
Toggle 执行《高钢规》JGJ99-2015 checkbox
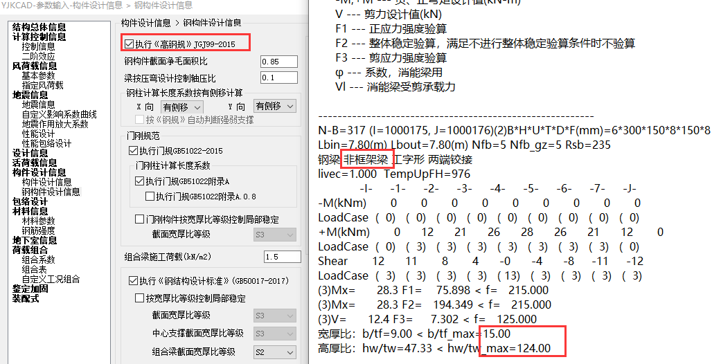[x=129, y=44]
